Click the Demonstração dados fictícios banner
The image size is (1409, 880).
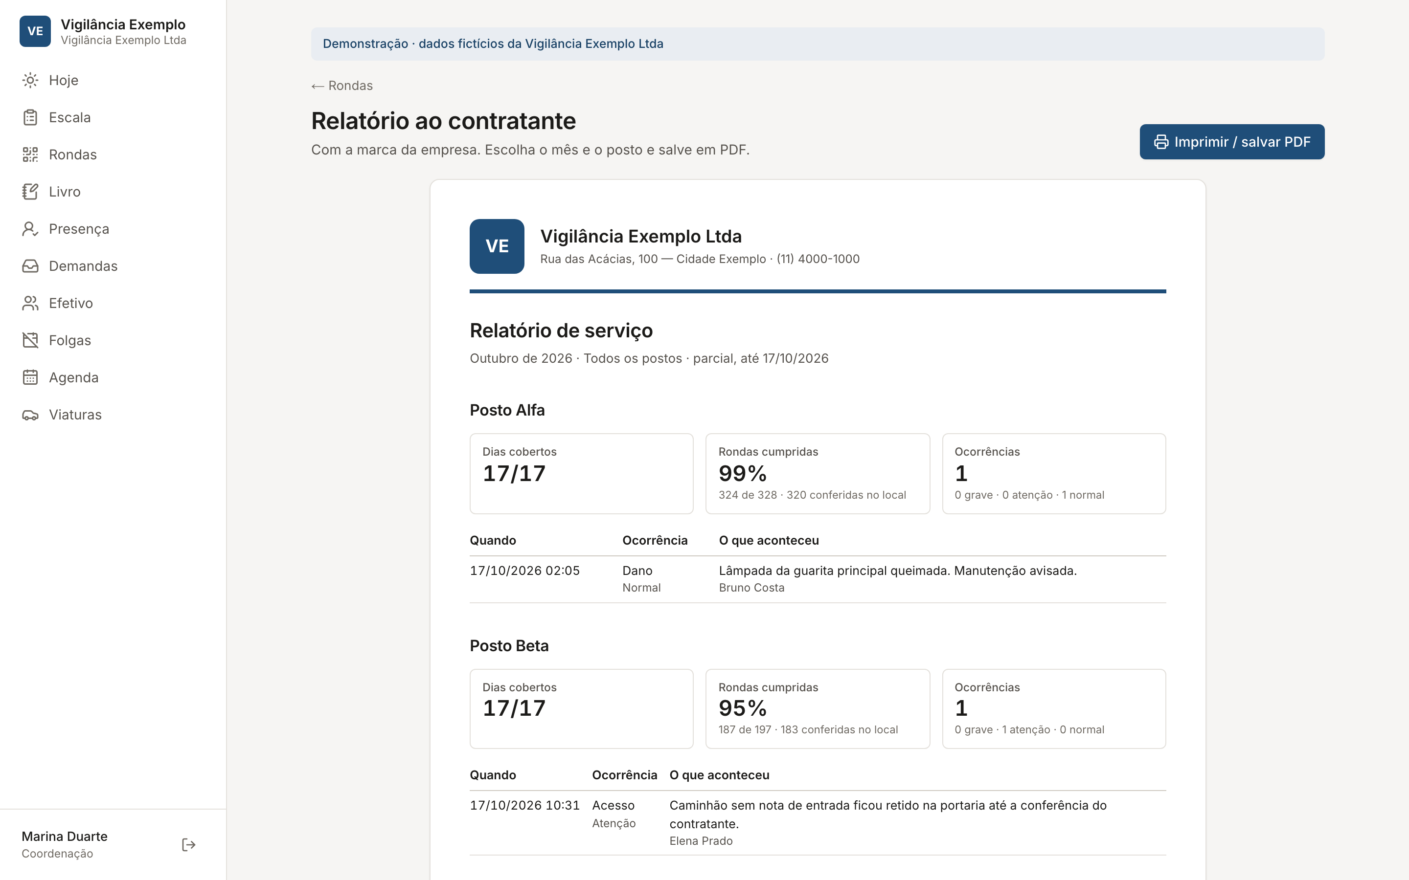tap(818, 44)
